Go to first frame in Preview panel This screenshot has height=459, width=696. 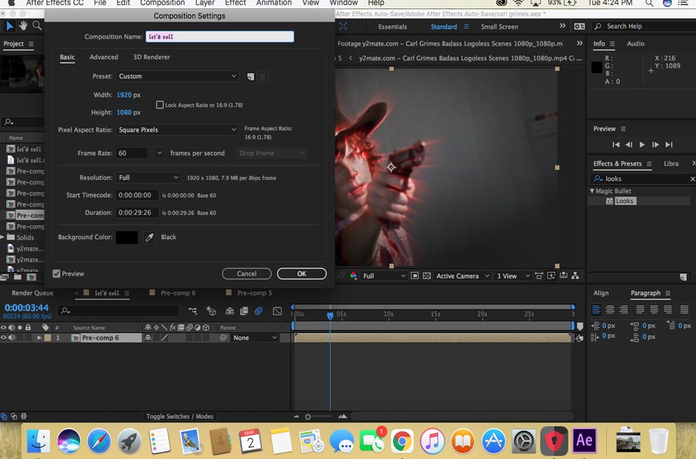[615, 145]
